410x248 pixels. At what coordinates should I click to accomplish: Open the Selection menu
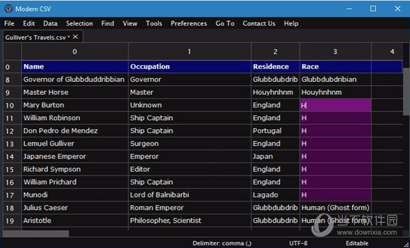pyautogui.click(x=79, y=23)
